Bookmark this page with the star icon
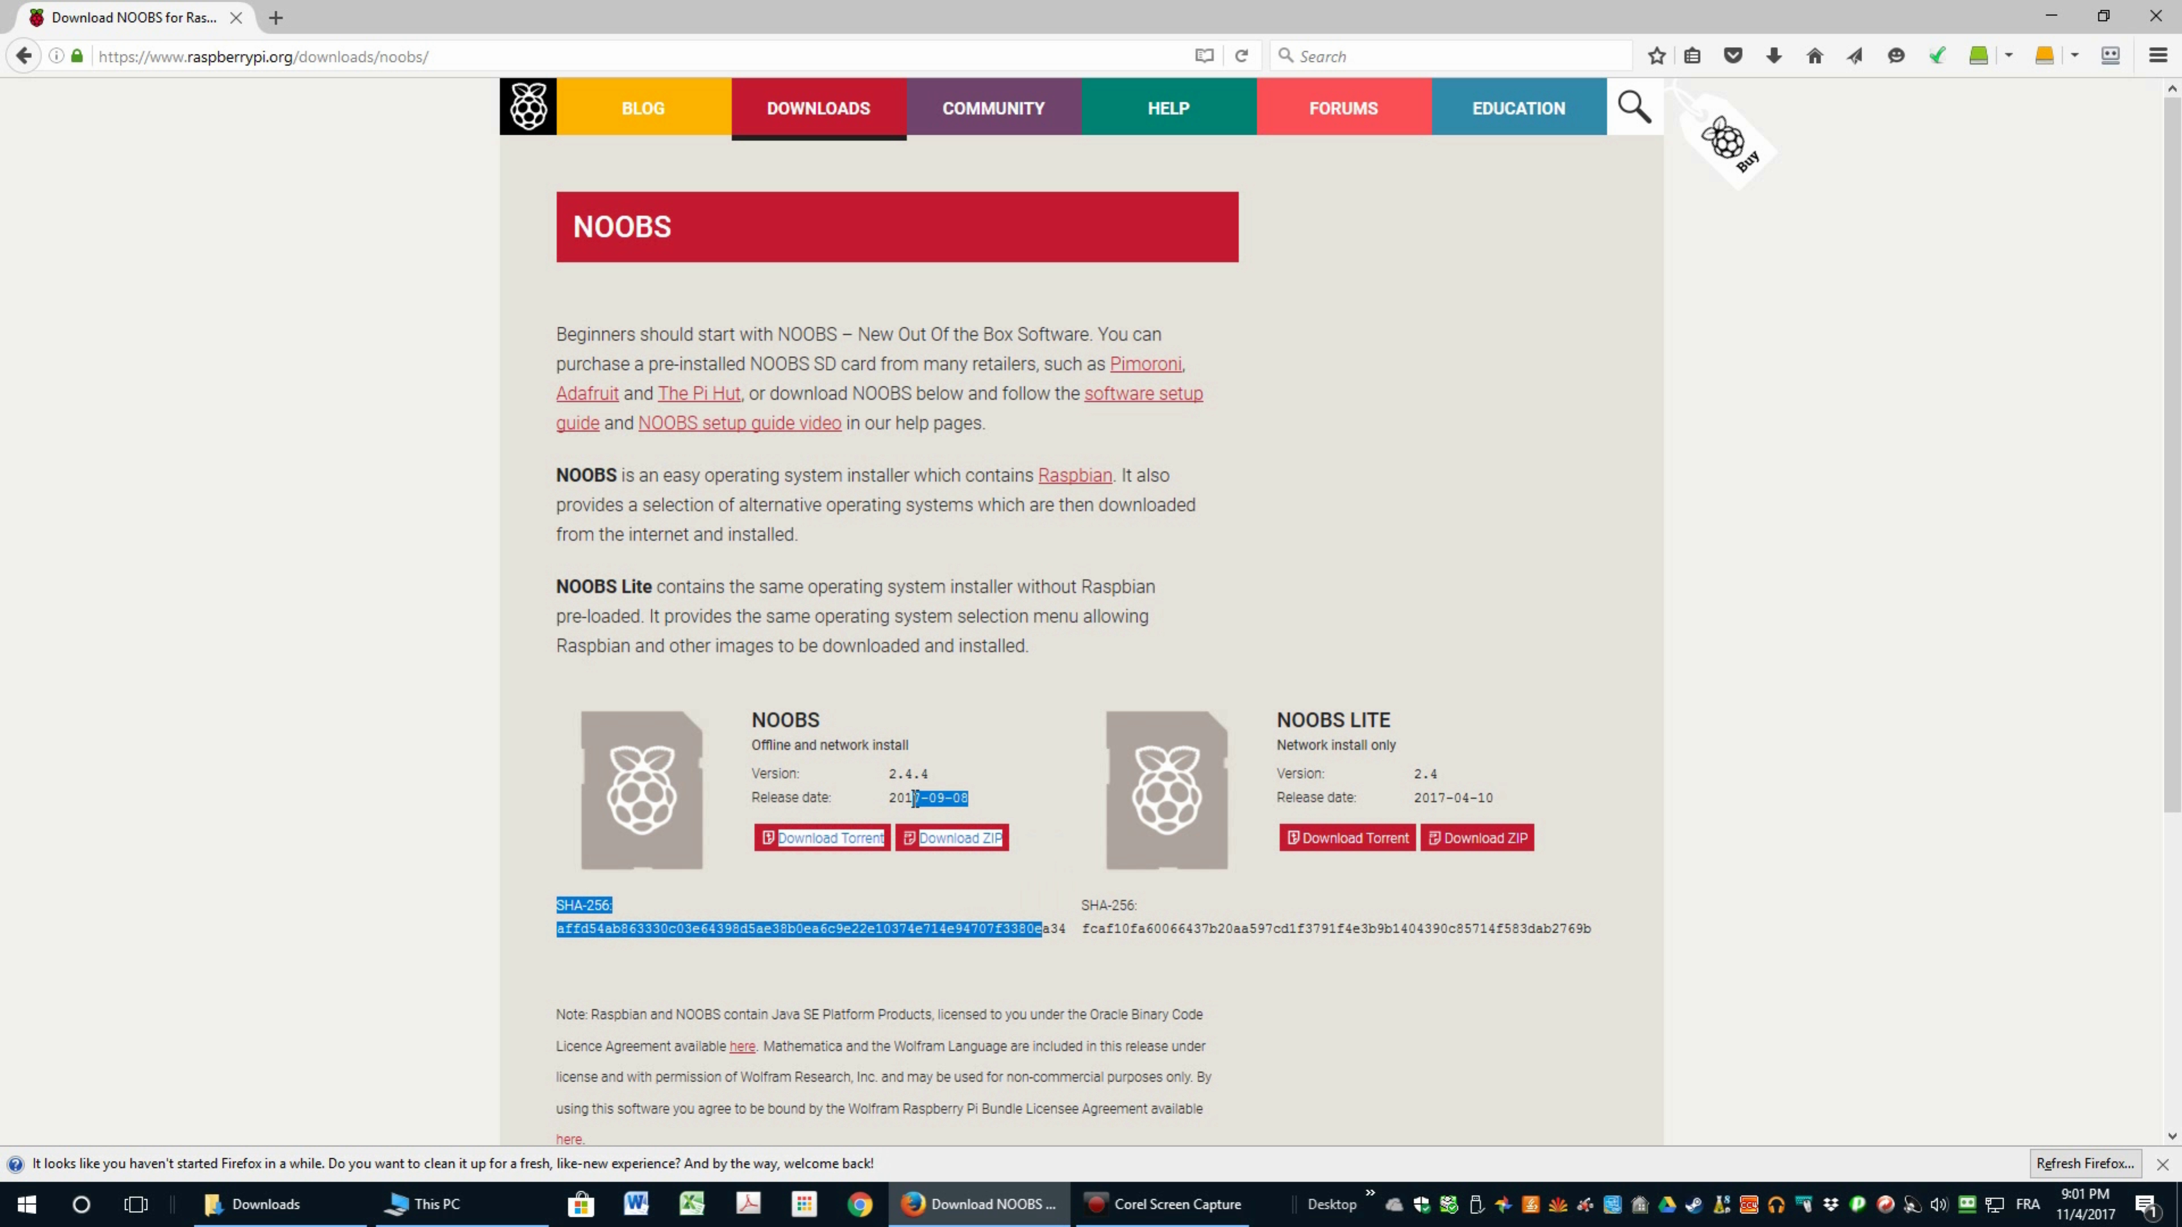The height and width of the screenshot is (1227, 2182). click(x=1657, y=56)
